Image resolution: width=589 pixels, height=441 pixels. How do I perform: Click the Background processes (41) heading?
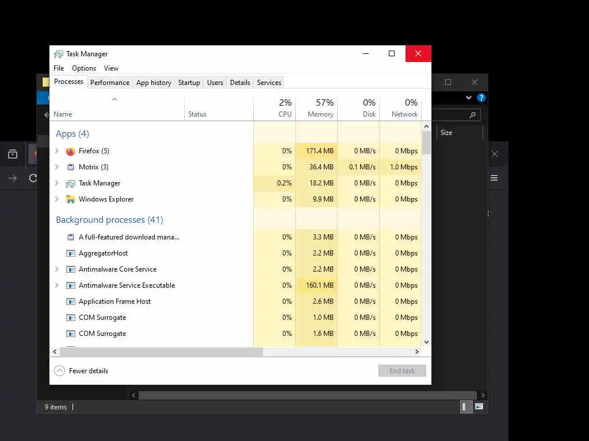109,220
